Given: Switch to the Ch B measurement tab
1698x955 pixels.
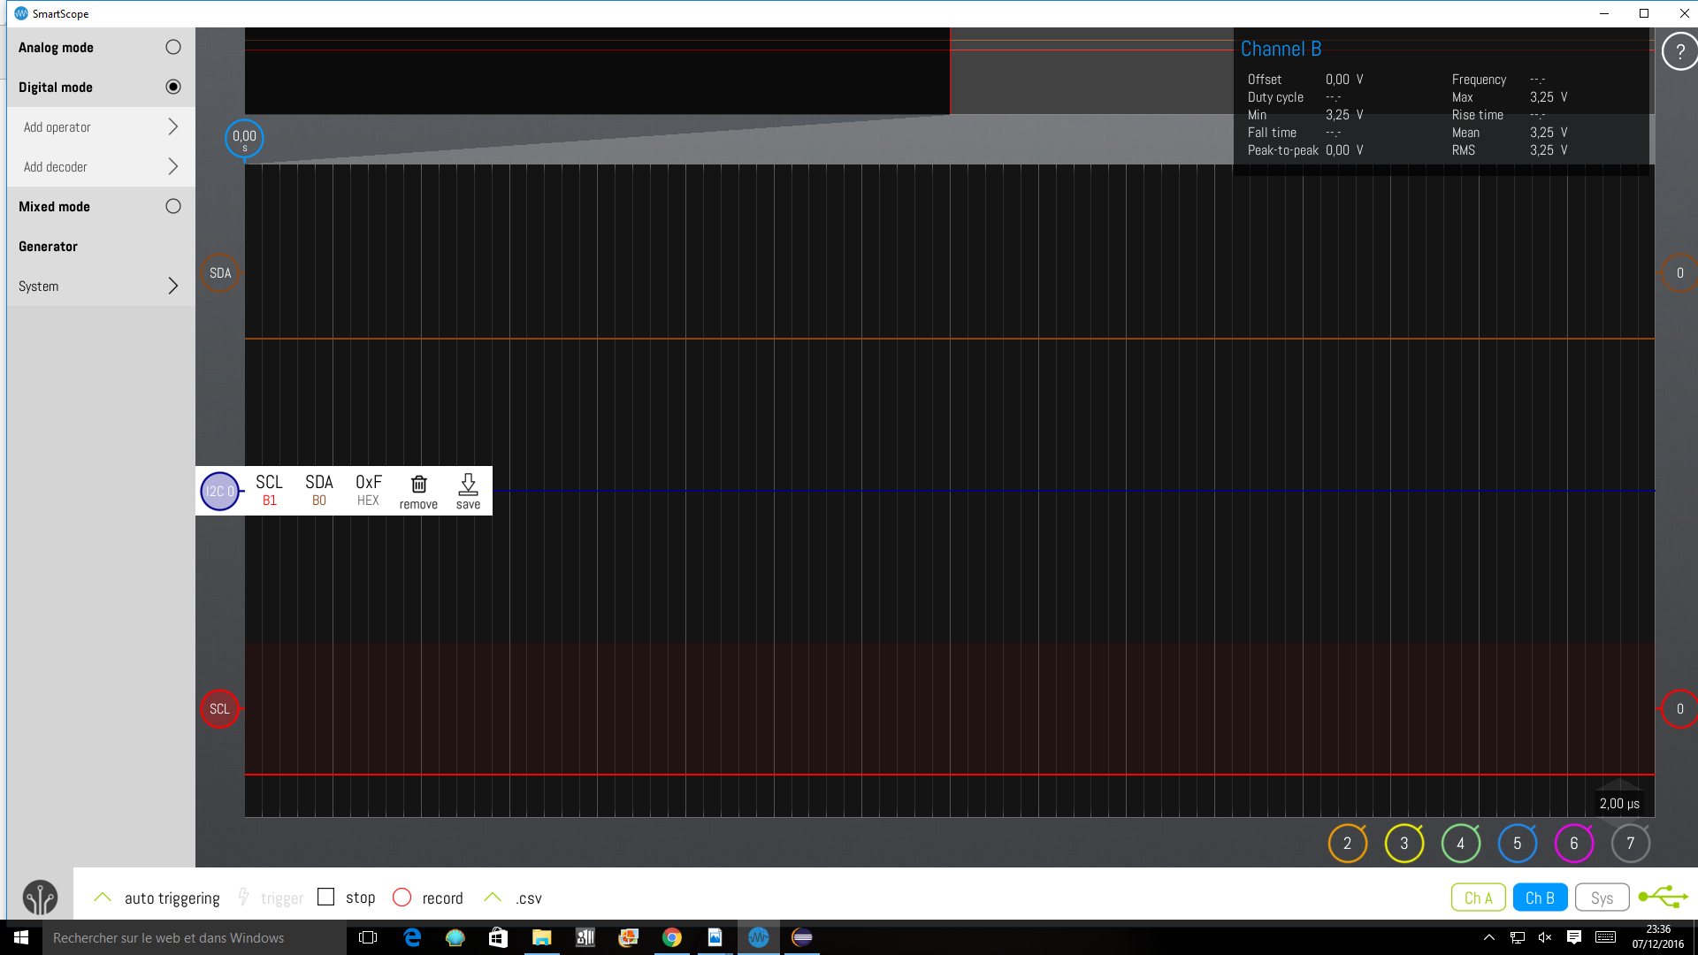Looking at the screenshot, I should point(1540,898).
